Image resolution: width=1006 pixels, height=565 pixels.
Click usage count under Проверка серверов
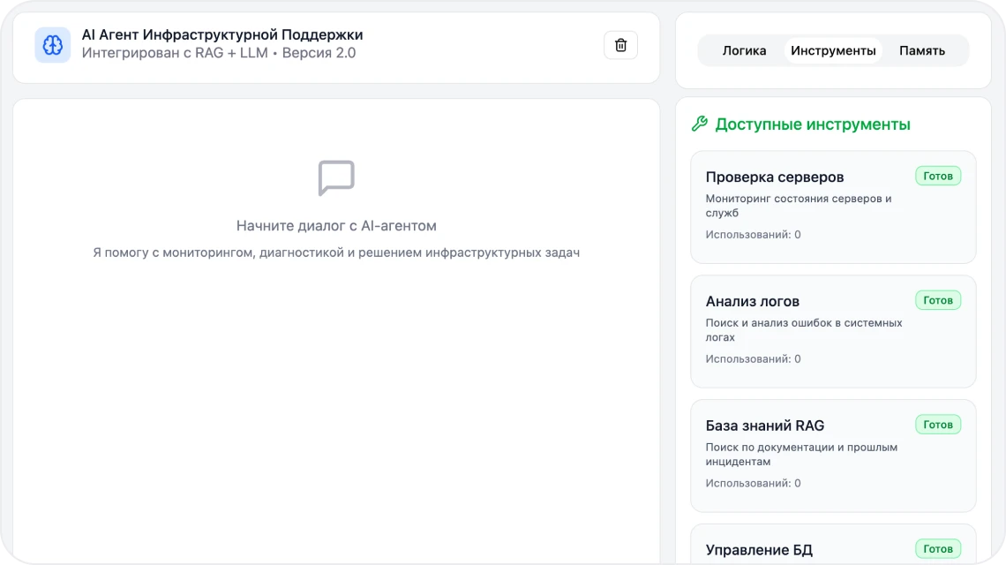click(753, 235)
